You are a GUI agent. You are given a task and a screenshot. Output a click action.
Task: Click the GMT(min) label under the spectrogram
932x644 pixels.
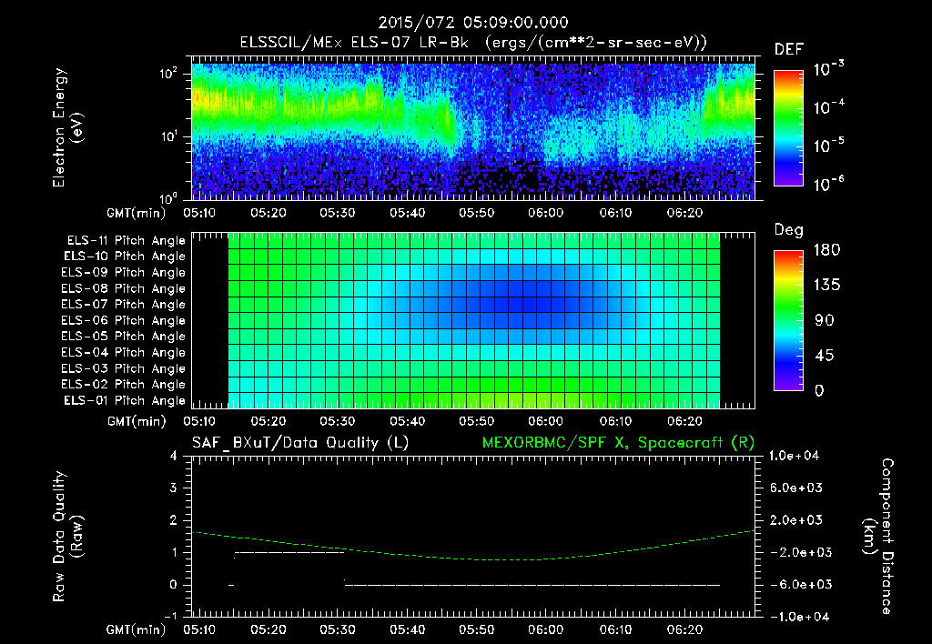[137, 213]
